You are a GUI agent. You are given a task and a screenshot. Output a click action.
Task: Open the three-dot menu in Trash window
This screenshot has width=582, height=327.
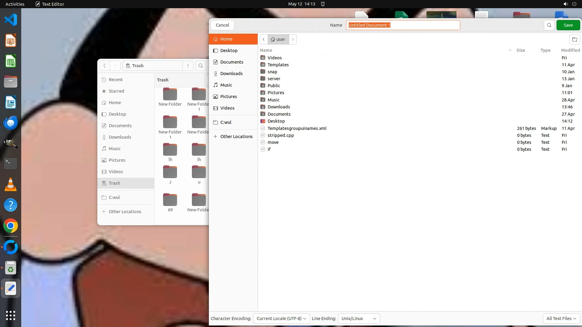188,66
